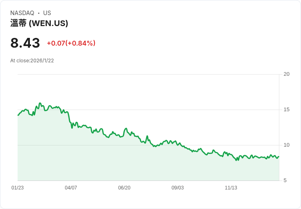Viewport: 301px width, 209px height.
Task: Click the chart line's highest peak near 16
Action: pyautogui.click(x=40, y=103)
